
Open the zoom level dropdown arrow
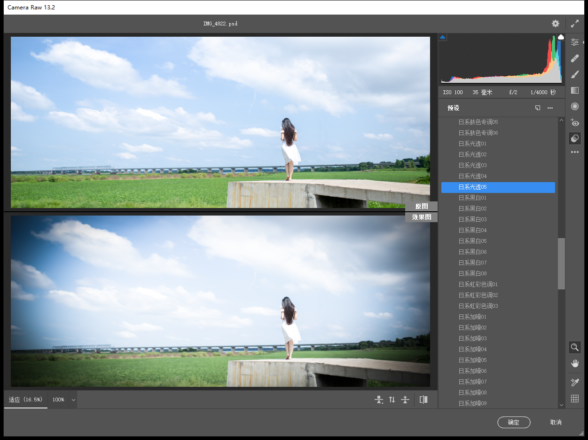click(x=73, y=400)
